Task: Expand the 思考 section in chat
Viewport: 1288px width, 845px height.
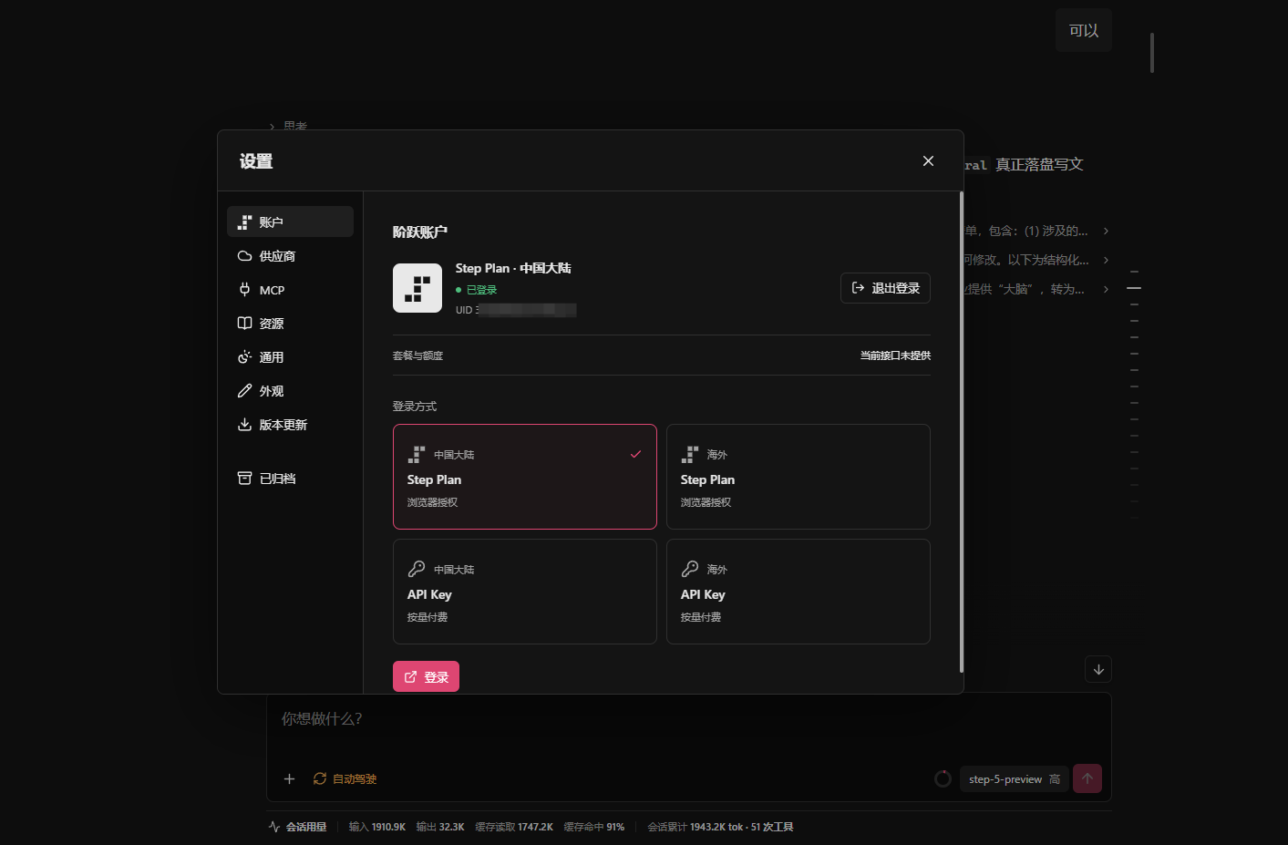Action: pyautogui.click(x=288, y=126)
